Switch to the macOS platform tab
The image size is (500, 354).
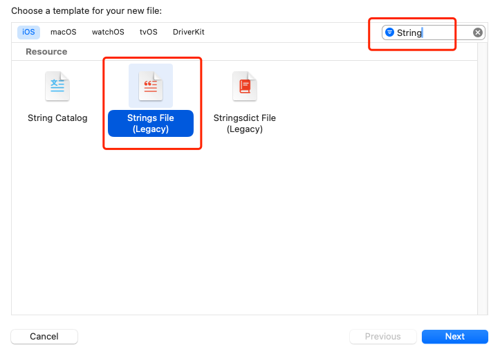tap(63, 32)
